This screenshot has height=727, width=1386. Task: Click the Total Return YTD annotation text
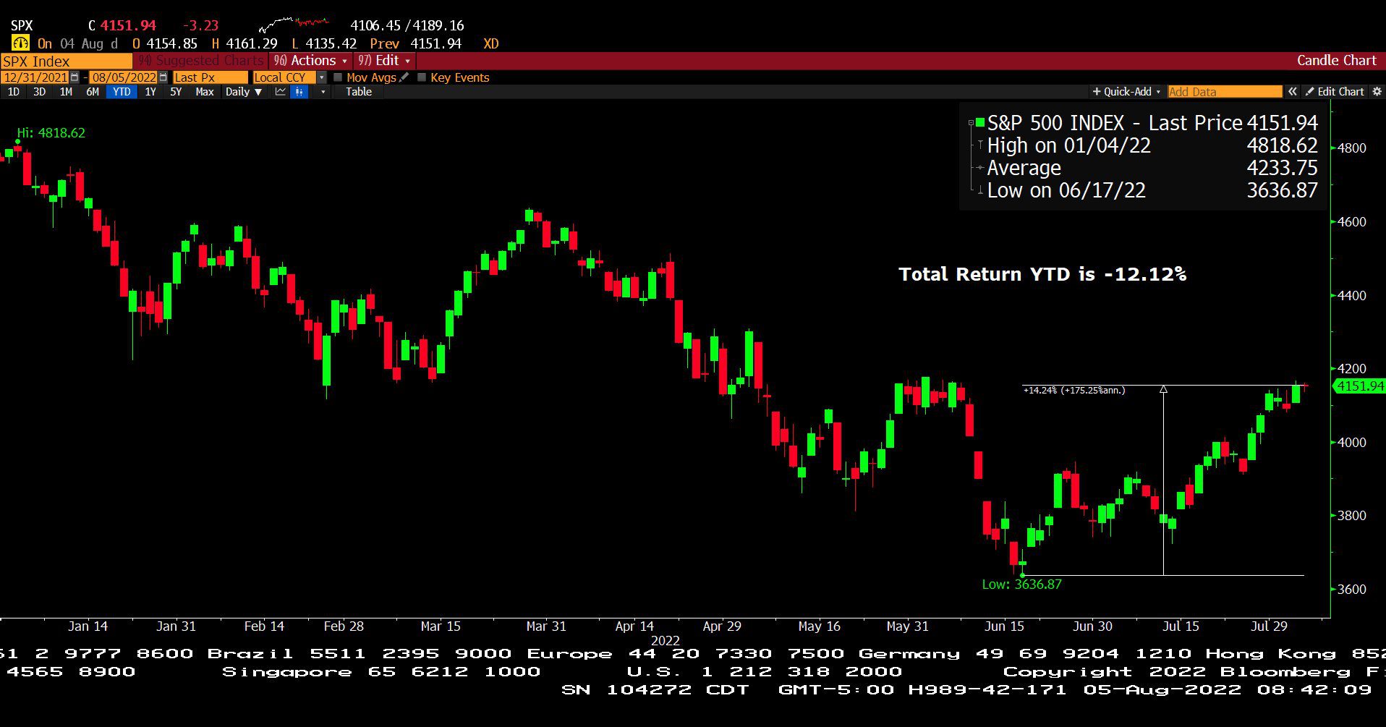coord(1042,274)
